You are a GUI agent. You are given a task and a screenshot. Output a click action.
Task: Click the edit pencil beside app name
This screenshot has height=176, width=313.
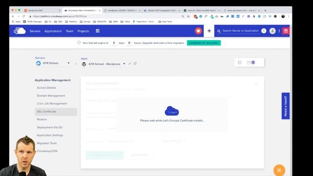130,64
